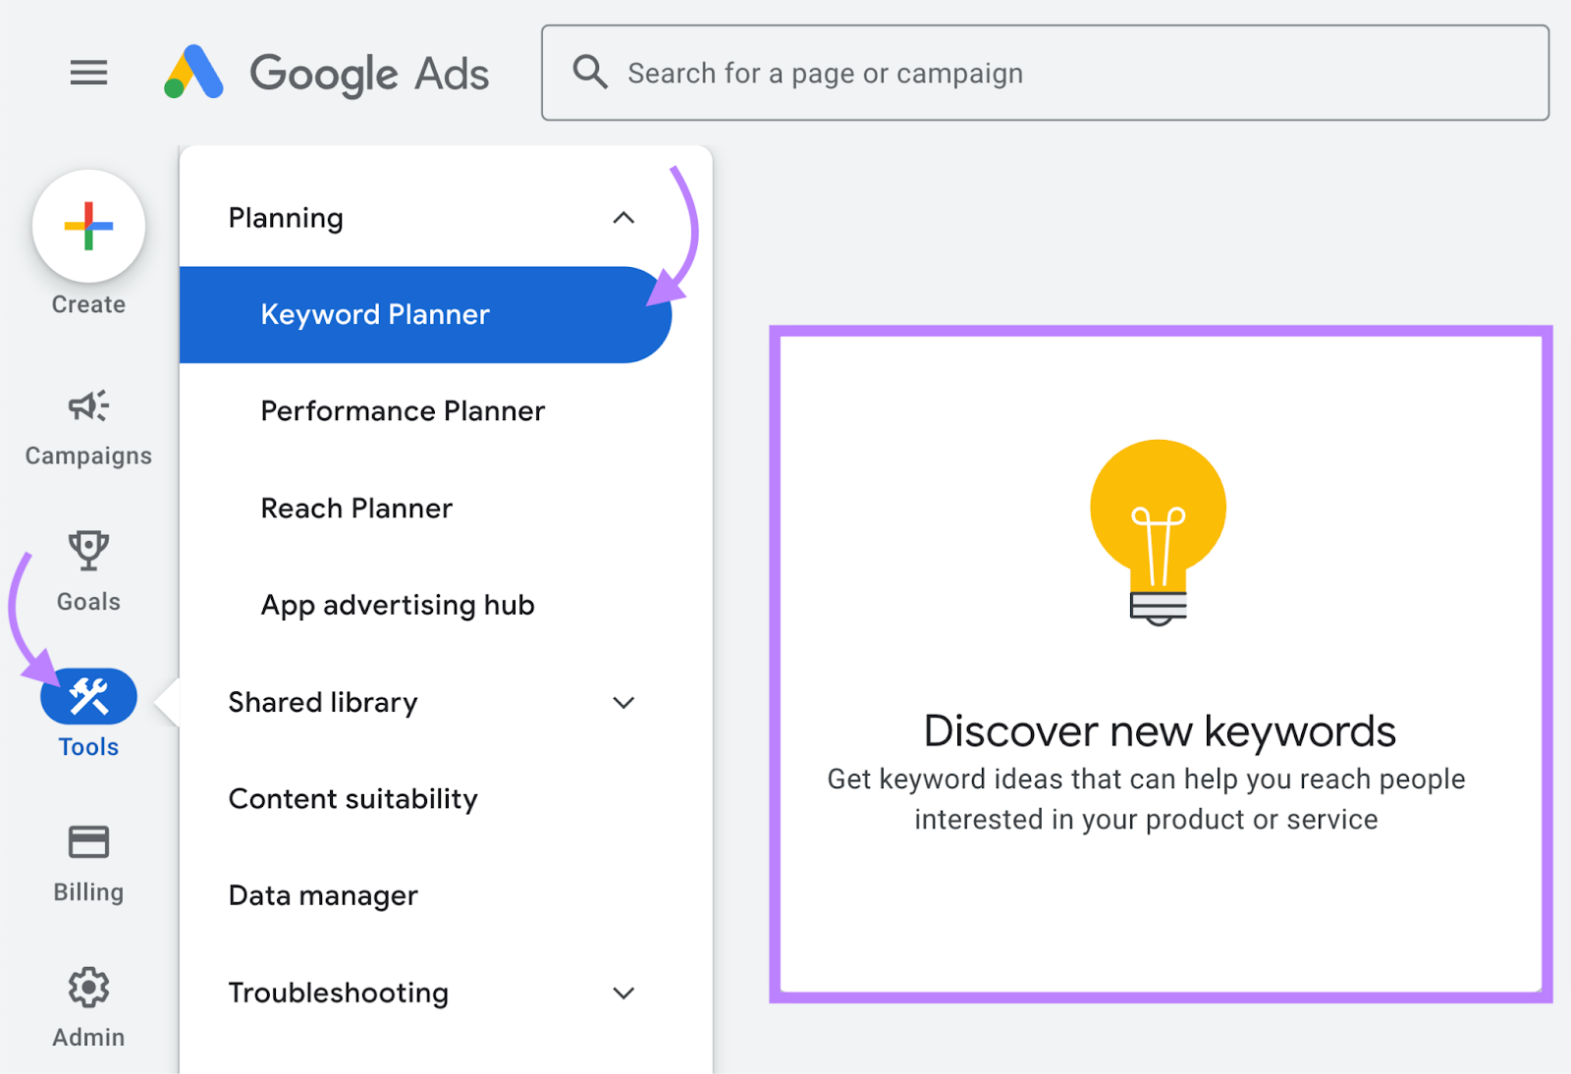Choose Reach Planner in Planning
Image resolution: width=1571 pixels, height=1074 pixels.
(356, 509)
